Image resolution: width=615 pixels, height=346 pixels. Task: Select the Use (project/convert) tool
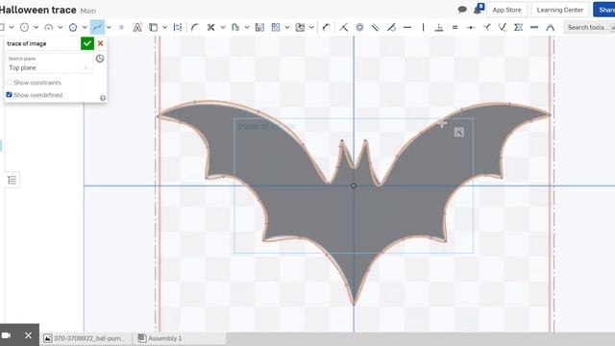pyautogui.click(x=154, y=27)
